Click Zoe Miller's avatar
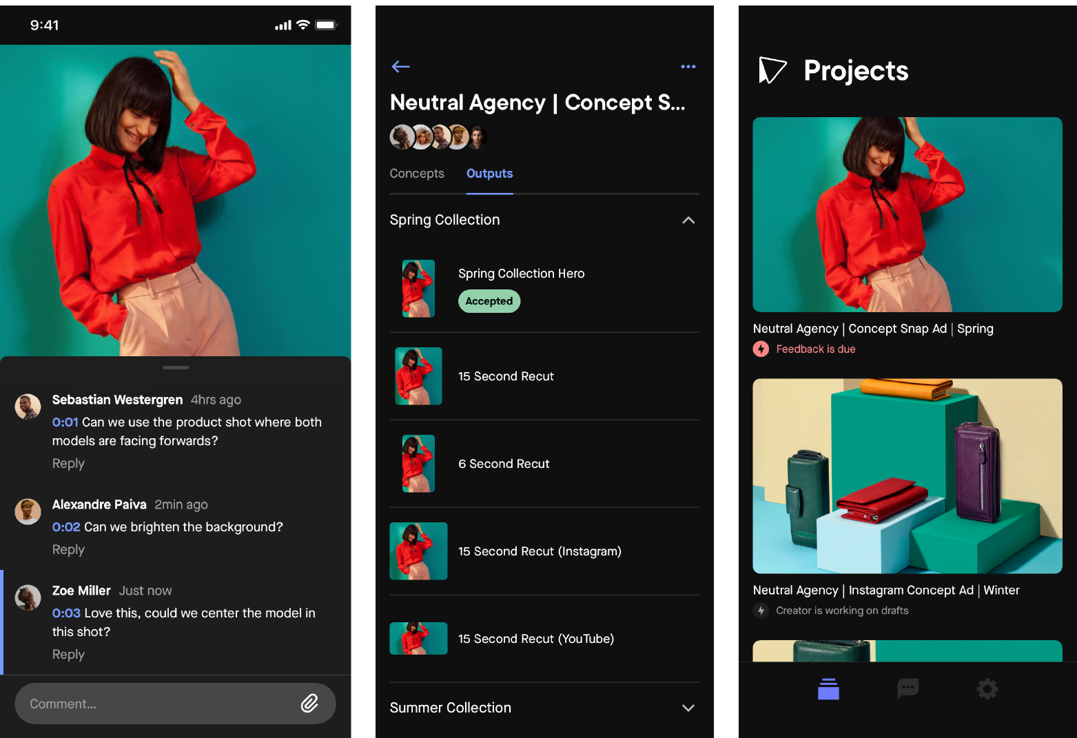 click(28, 597)
